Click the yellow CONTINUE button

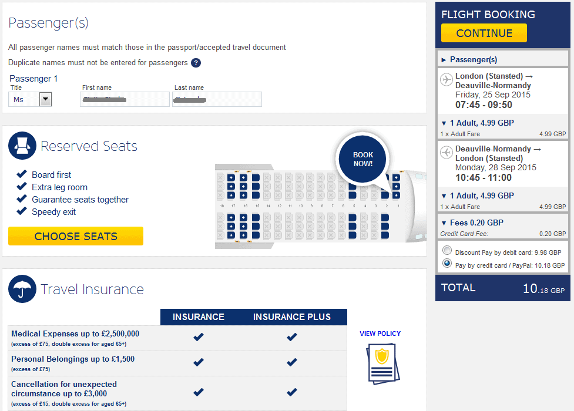point(484,33)
